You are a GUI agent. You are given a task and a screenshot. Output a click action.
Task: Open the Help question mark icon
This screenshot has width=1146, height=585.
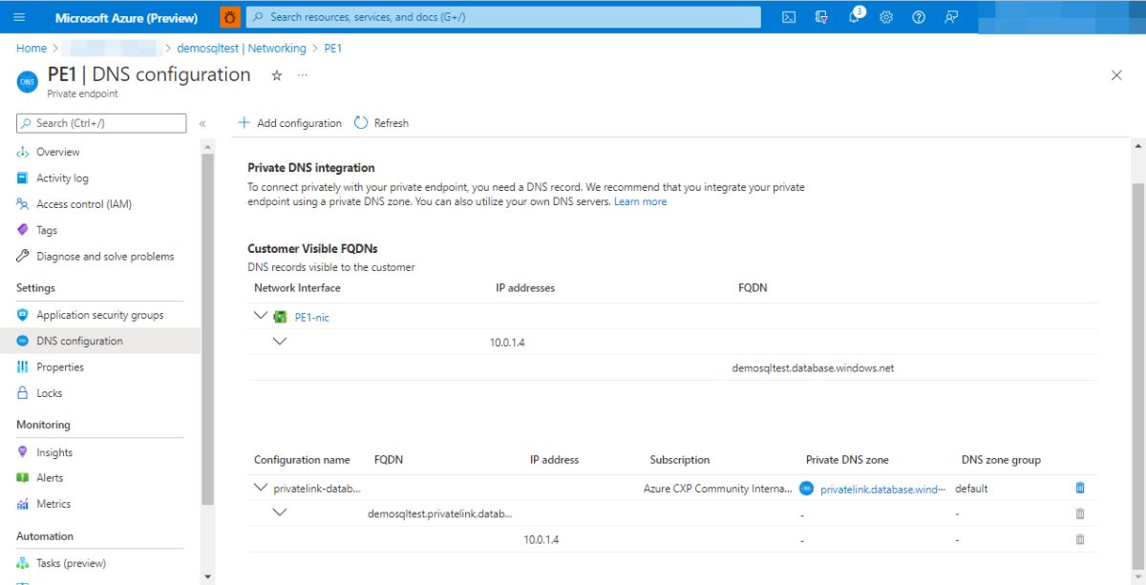(919, 17)
